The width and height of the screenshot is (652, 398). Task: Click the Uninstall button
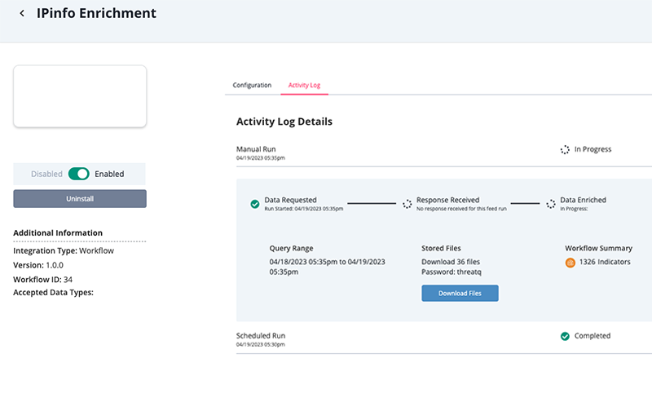tap(80, 198)
